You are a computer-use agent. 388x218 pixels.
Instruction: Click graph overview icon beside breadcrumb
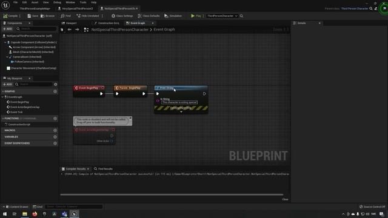tap(86, 30)
